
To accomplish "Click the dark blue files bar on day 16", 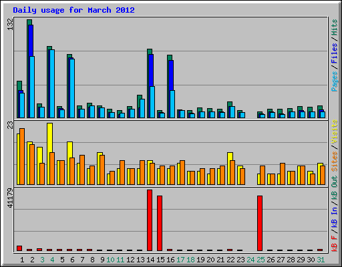I will [x=171, y=75].
